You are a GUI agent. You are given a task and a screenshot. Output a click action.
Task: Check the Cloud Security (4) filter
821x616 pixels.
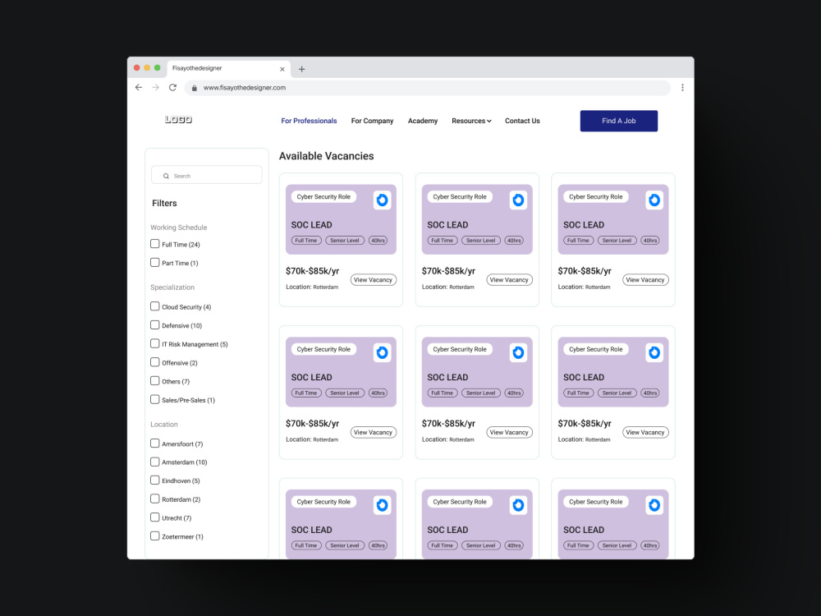[155, 306]
